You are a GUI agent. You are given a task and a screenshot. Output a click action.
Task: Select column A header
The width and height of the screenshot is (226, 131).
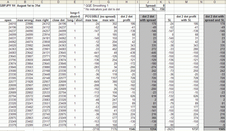pos(8,2)
